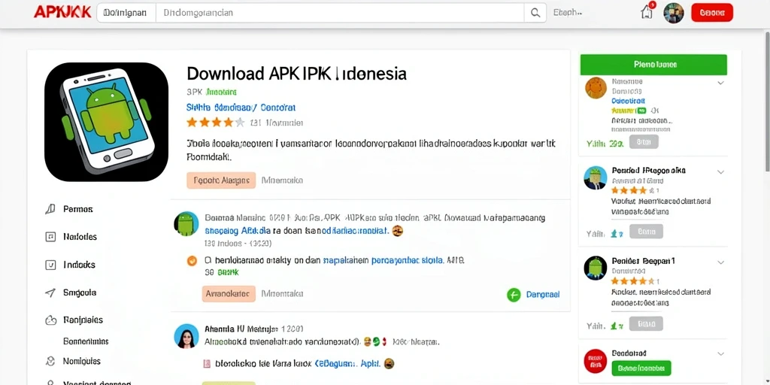Click the cloud icon beside 'Renjnieies'

click(x=50, y=320)
